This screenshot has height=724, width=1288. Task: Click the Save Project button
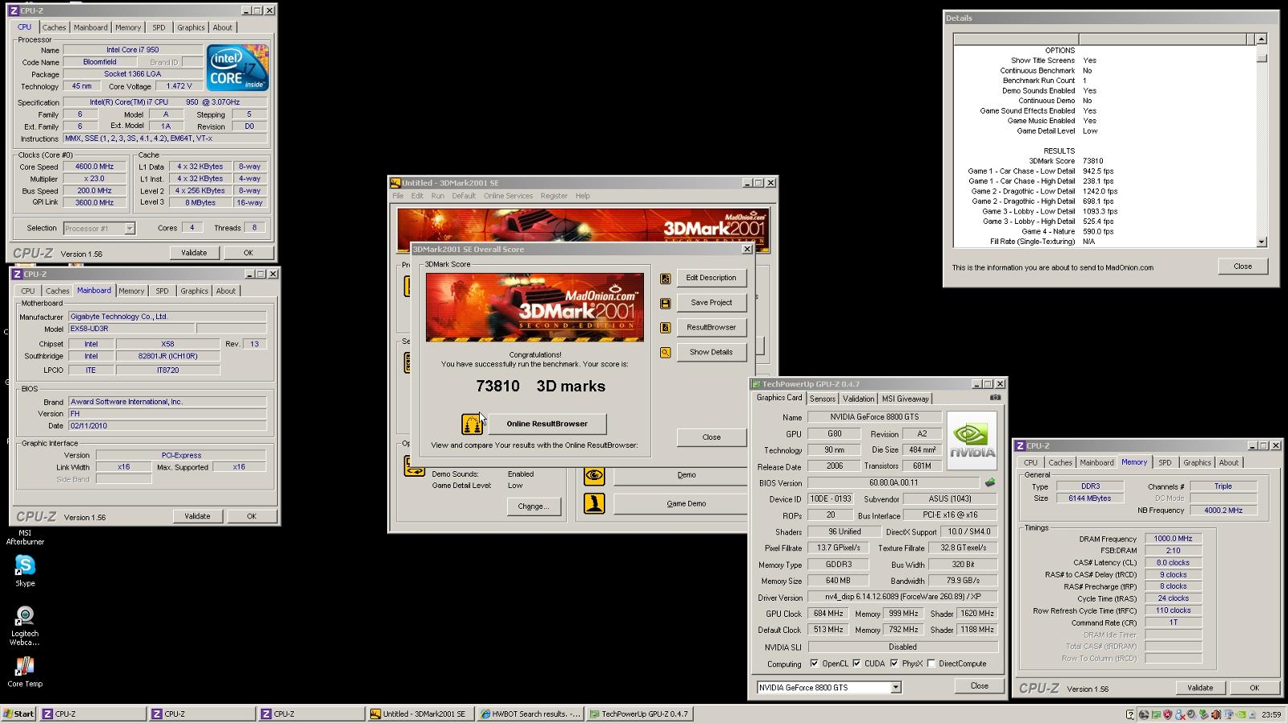point(712,303)
